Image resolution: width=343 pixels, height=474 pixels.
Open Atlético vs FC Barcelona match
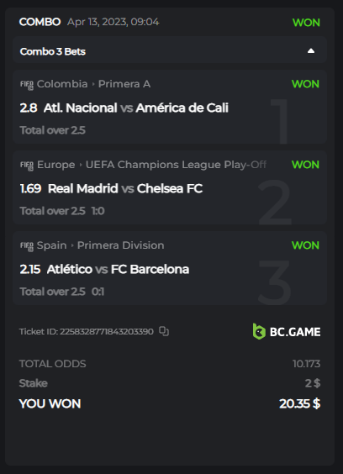click(118, 269)
